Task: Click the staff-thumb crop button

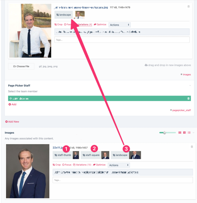Action: [x=63, y=155]
